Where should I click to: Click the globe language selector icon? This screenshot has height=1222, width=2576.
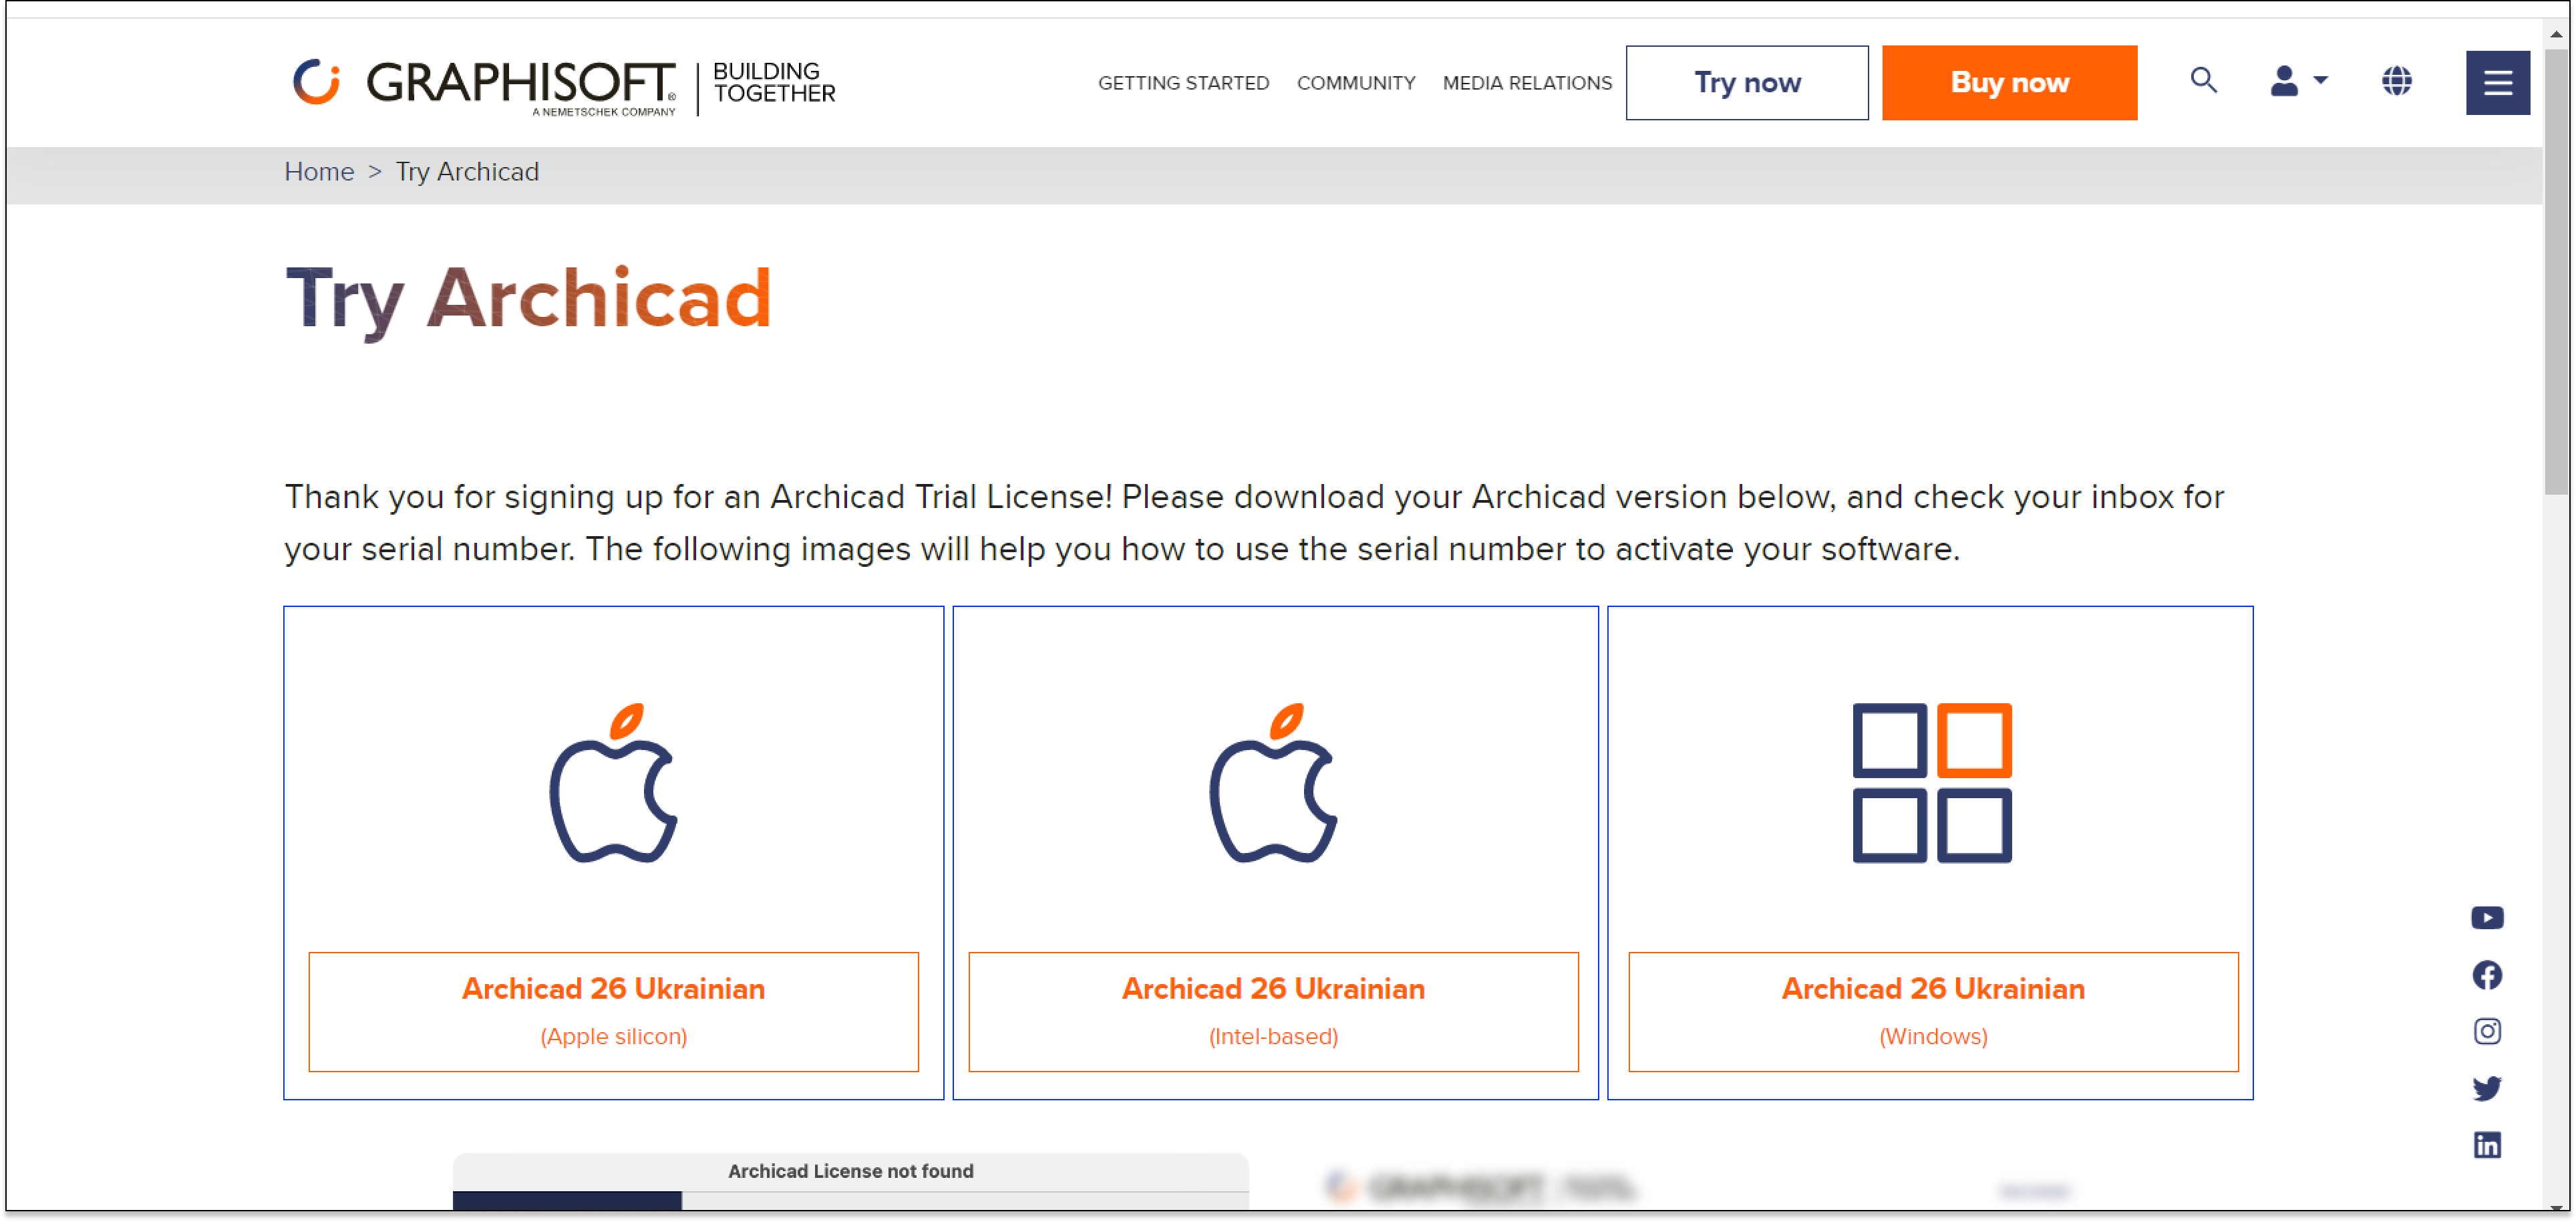tap(2396, 81)
